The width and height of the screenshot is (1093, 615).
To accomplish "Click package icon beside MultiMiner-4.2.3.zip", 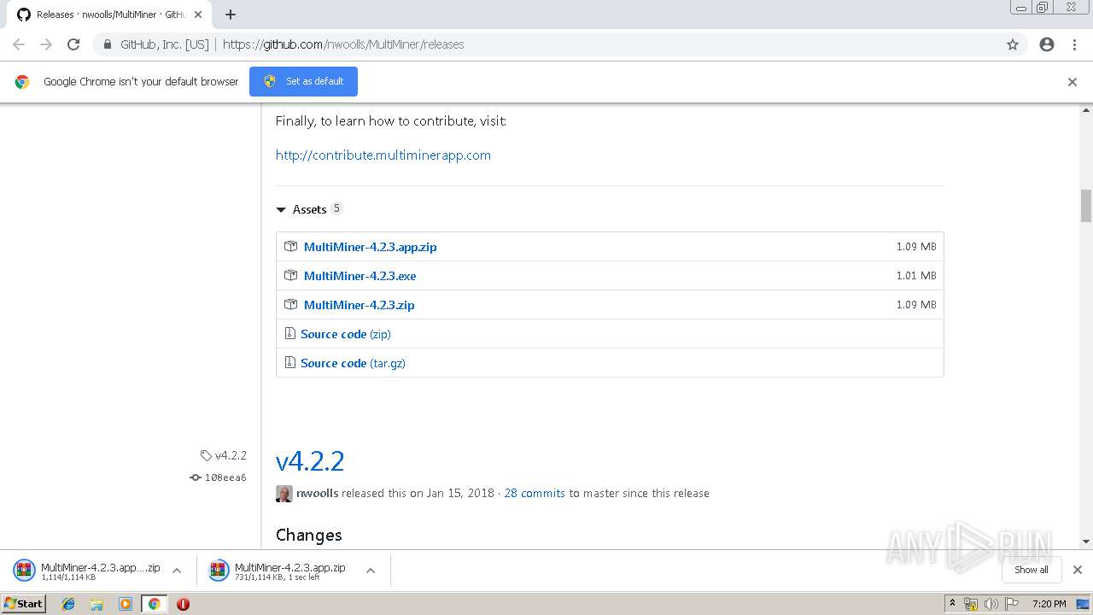I will [290, 304].
